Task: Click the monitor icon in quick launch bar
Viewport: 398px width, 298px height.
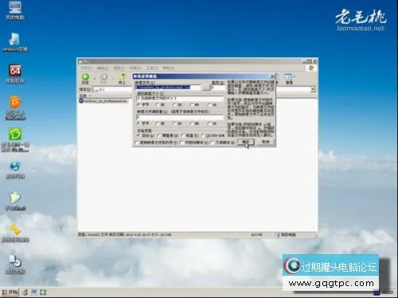Action: tap(34, 292)
